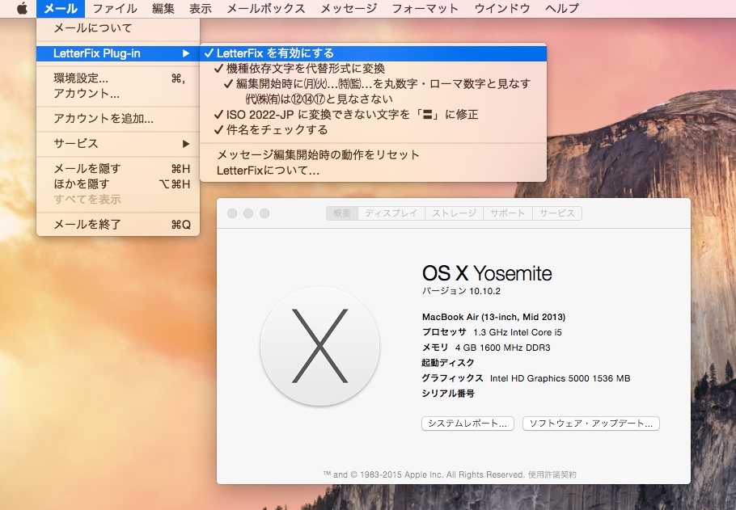
Task: Select the アカウント... menu entry
Action: 118,94
